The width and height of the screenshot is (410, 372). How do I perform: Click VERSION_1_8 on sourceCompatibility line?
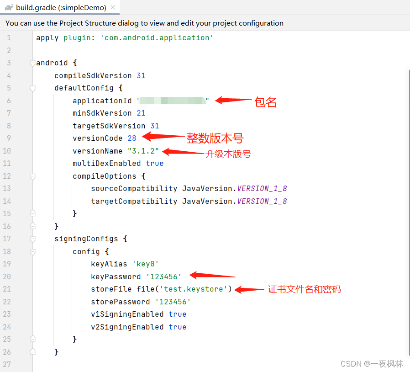point(262,188)
